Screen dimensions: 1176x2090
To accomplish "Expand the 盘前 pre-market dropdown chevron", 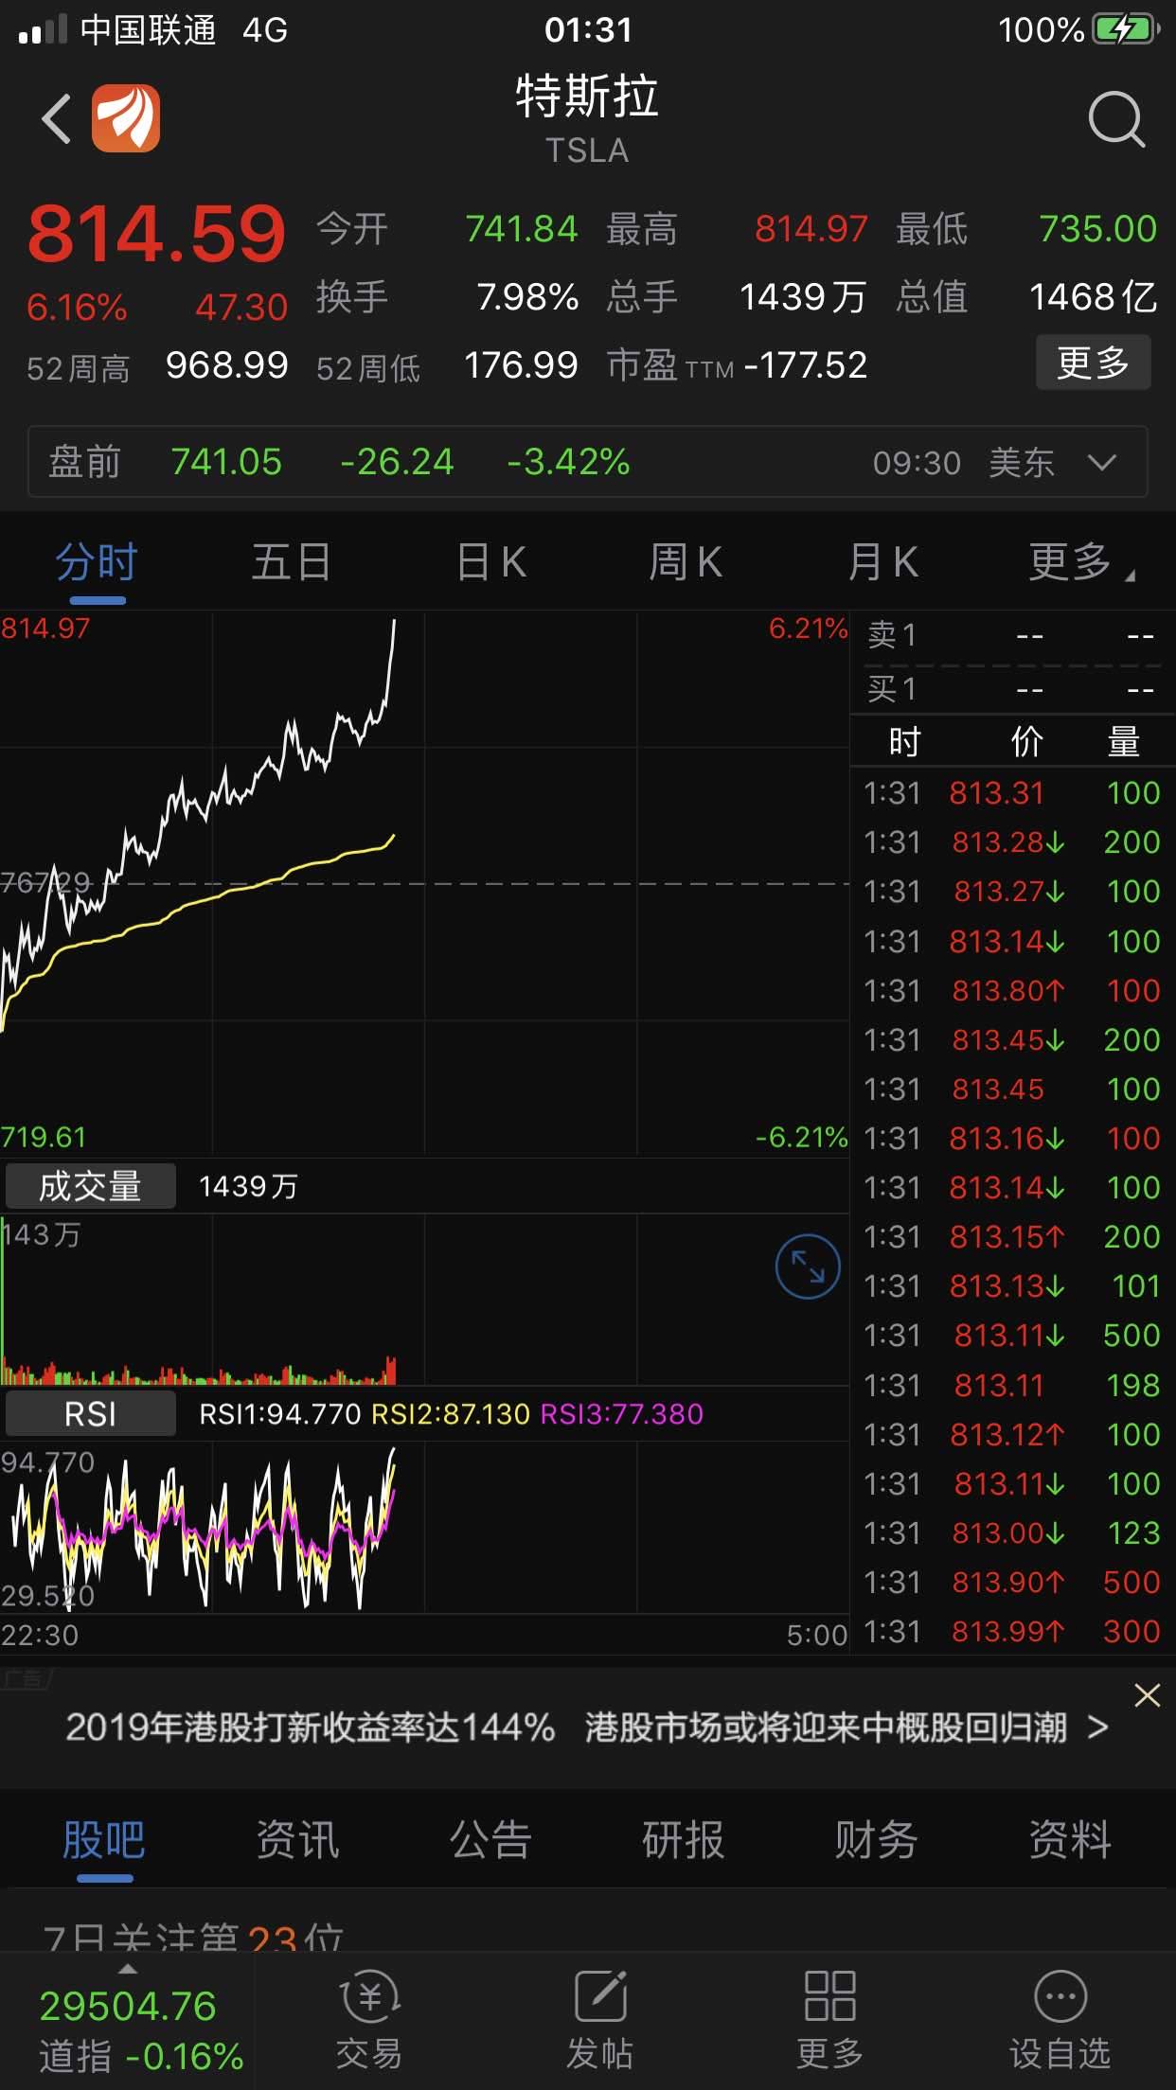I will (x=1102, y=462).
